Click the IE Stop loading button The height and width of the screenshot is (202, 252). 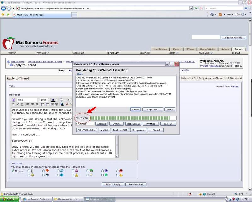[201, 9]
